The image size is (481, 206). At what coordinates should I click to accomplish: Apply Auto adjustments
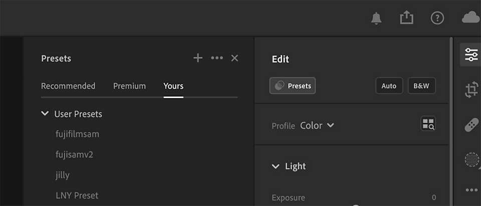point(389,85)
